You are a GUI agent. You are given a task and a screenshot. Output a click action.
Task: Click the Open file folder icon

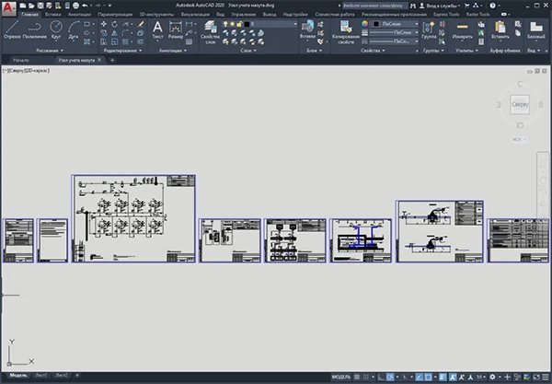[31, 6]
